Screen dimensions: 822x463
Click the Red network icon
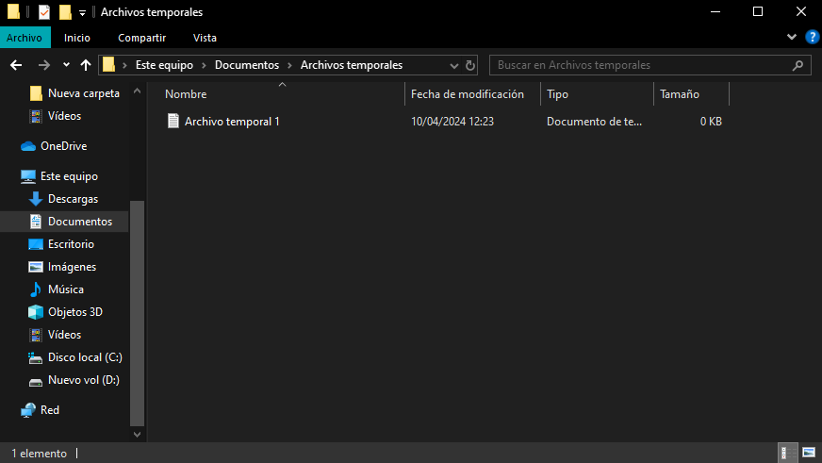[x=28, y=410]
